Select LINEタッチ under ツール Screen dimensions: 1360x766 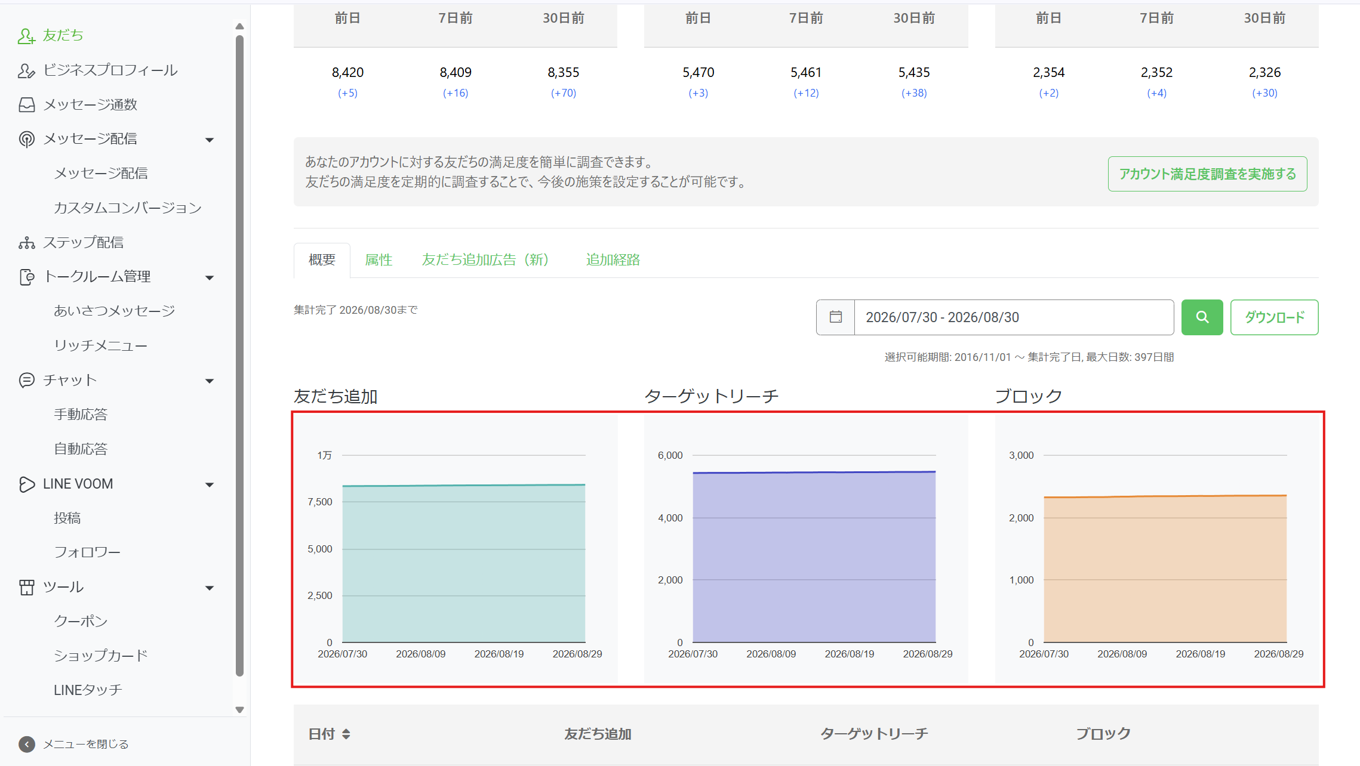tap(88, 690)
